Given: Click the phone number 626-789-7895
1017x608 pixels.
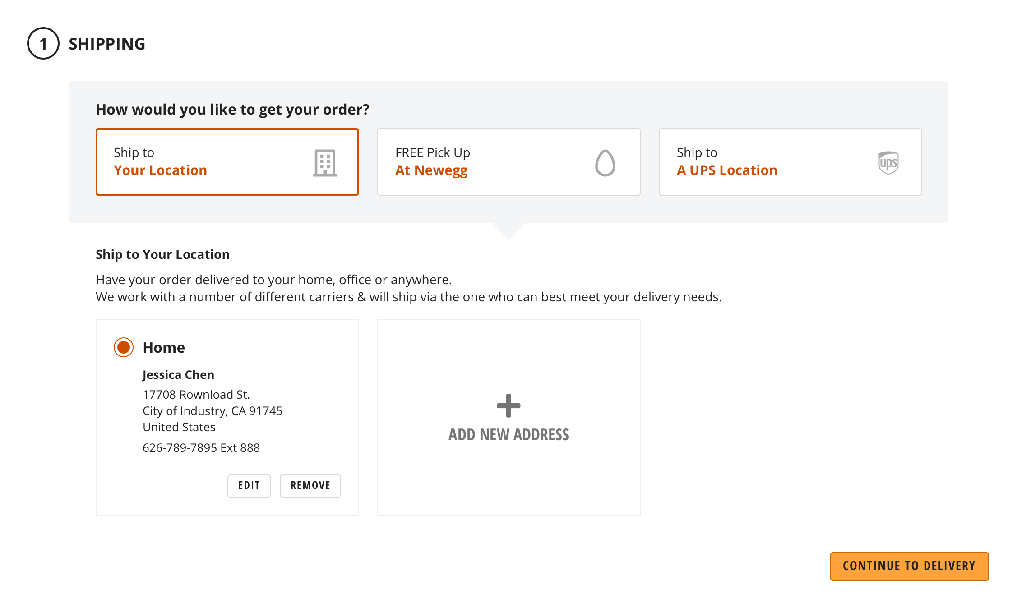Looking at the screenshot, I should pyautogui.click(x=201, y=448).
